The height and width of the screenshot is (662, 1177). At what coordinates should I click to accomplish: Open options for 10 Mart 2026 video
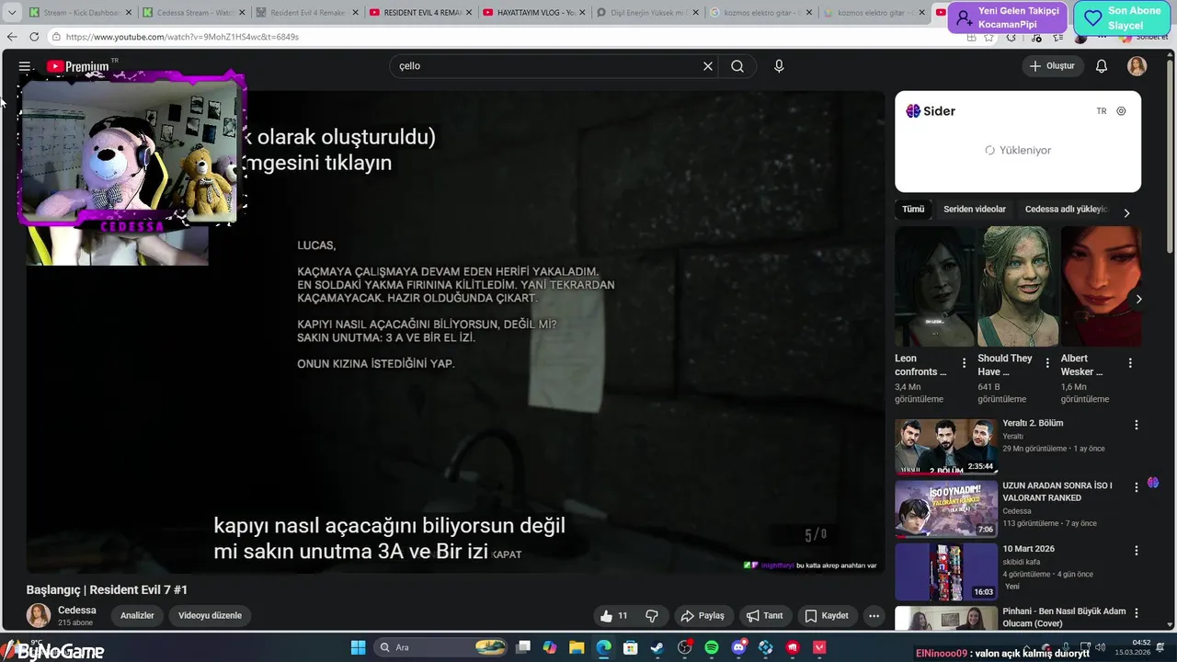(1137, 551)
